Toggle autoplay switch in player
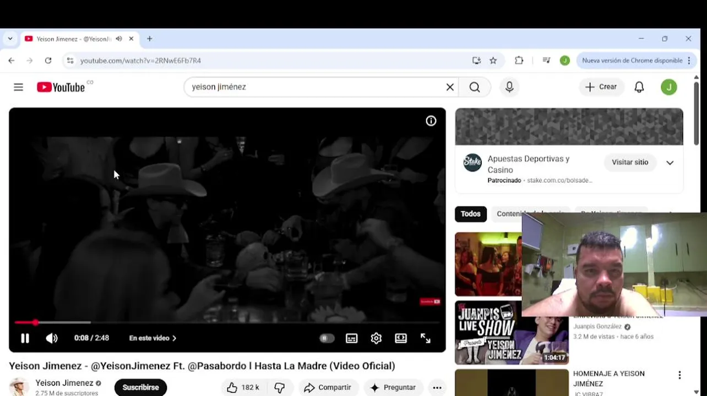 pos(327,338)
